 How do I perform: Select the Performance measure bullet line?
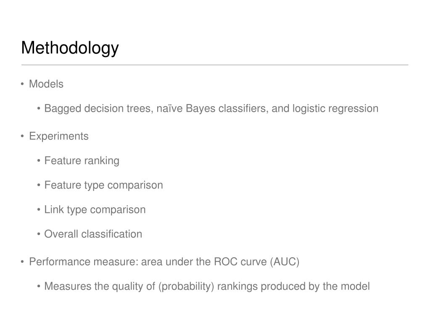164,262
